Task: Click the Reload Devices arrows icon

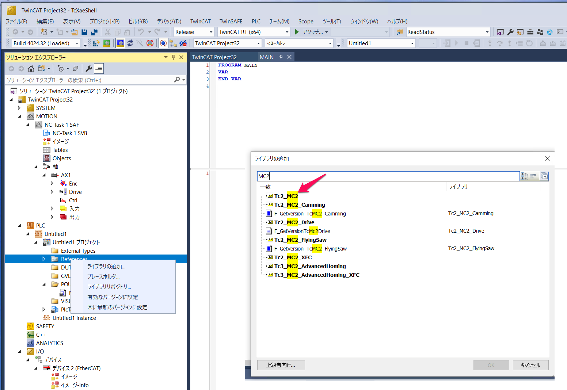Action: pyautogui.click(x=130, y=43)
